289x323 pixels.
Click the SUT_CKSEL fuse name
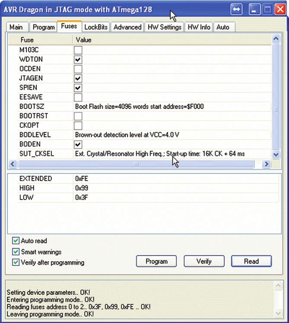coord(37,154)
